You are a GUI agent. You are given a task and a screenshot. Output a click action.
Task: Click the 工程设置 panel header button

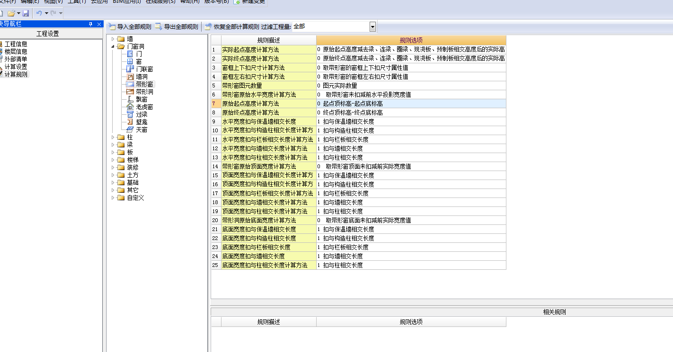tap(48, 34)
